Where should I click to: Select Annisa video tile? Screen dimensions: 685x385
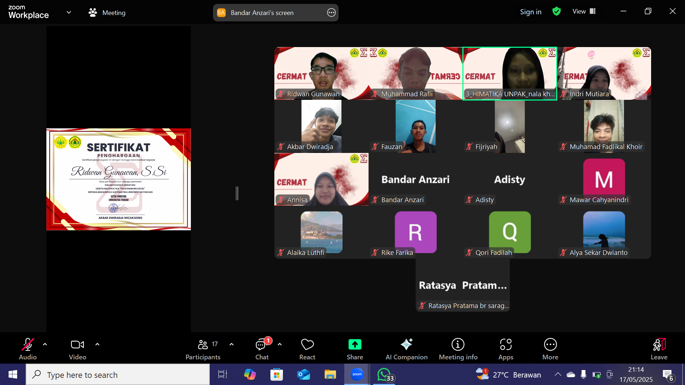(321, 179)
